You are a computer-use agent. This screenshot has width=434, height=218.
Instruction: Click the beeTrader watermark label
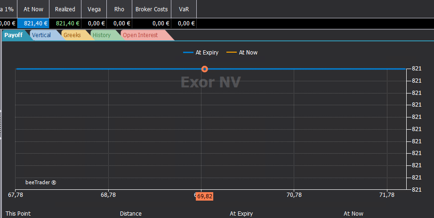coord(40,182)
